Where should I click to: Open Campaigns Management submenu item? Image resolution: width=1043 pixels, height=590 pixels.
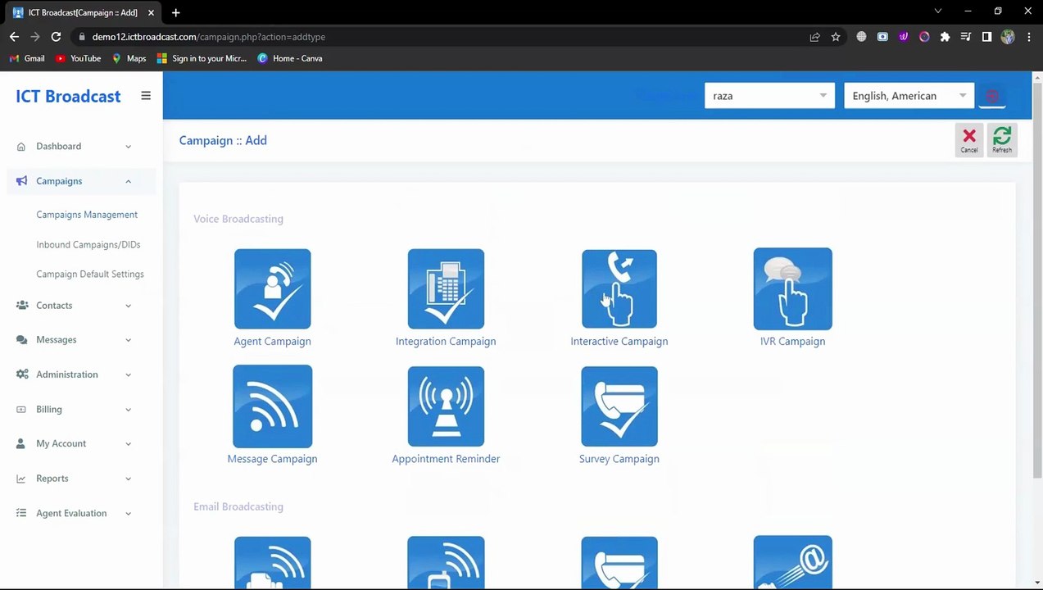(x=87, y=215)
